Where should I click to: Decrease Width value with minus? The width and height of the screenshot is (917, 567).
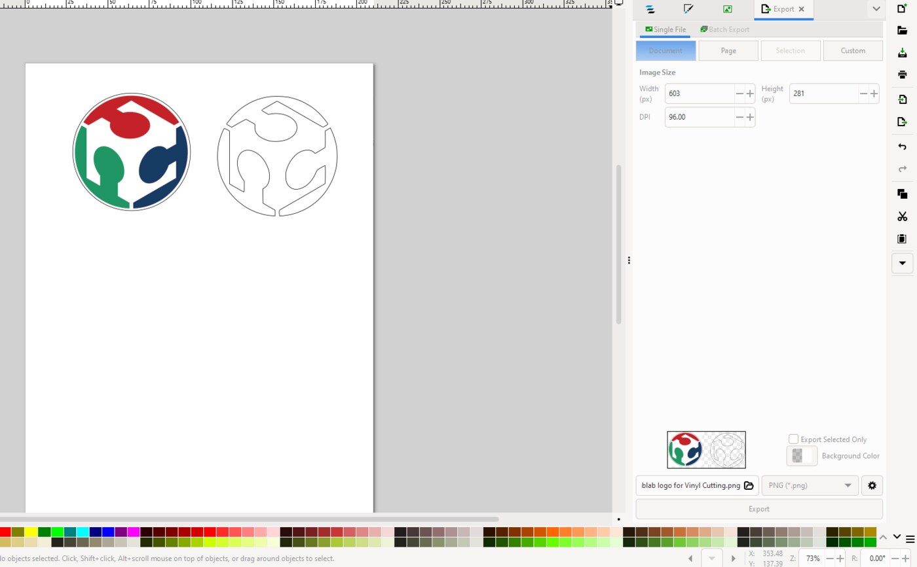click(739, 94)
